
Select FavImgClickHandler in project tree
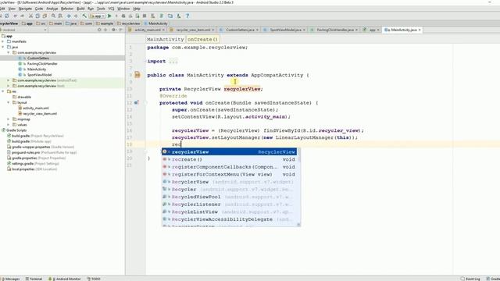42,64
